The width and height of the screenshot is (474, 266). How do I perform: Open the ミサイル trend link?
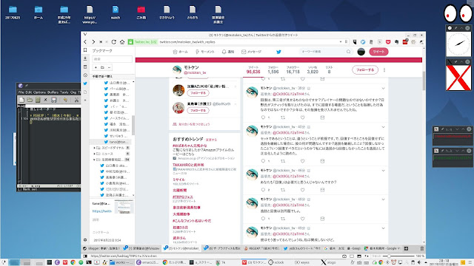click(178, 180)
